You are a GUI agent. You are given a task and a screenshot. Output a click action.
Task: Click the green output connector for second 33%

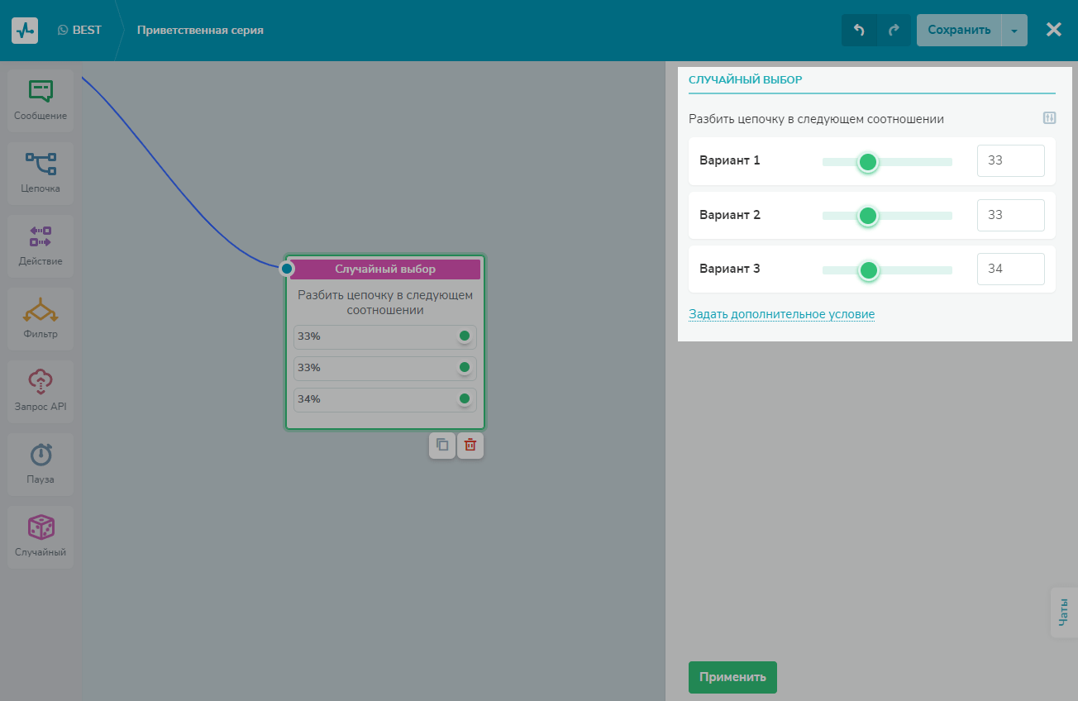coord(465,367)
